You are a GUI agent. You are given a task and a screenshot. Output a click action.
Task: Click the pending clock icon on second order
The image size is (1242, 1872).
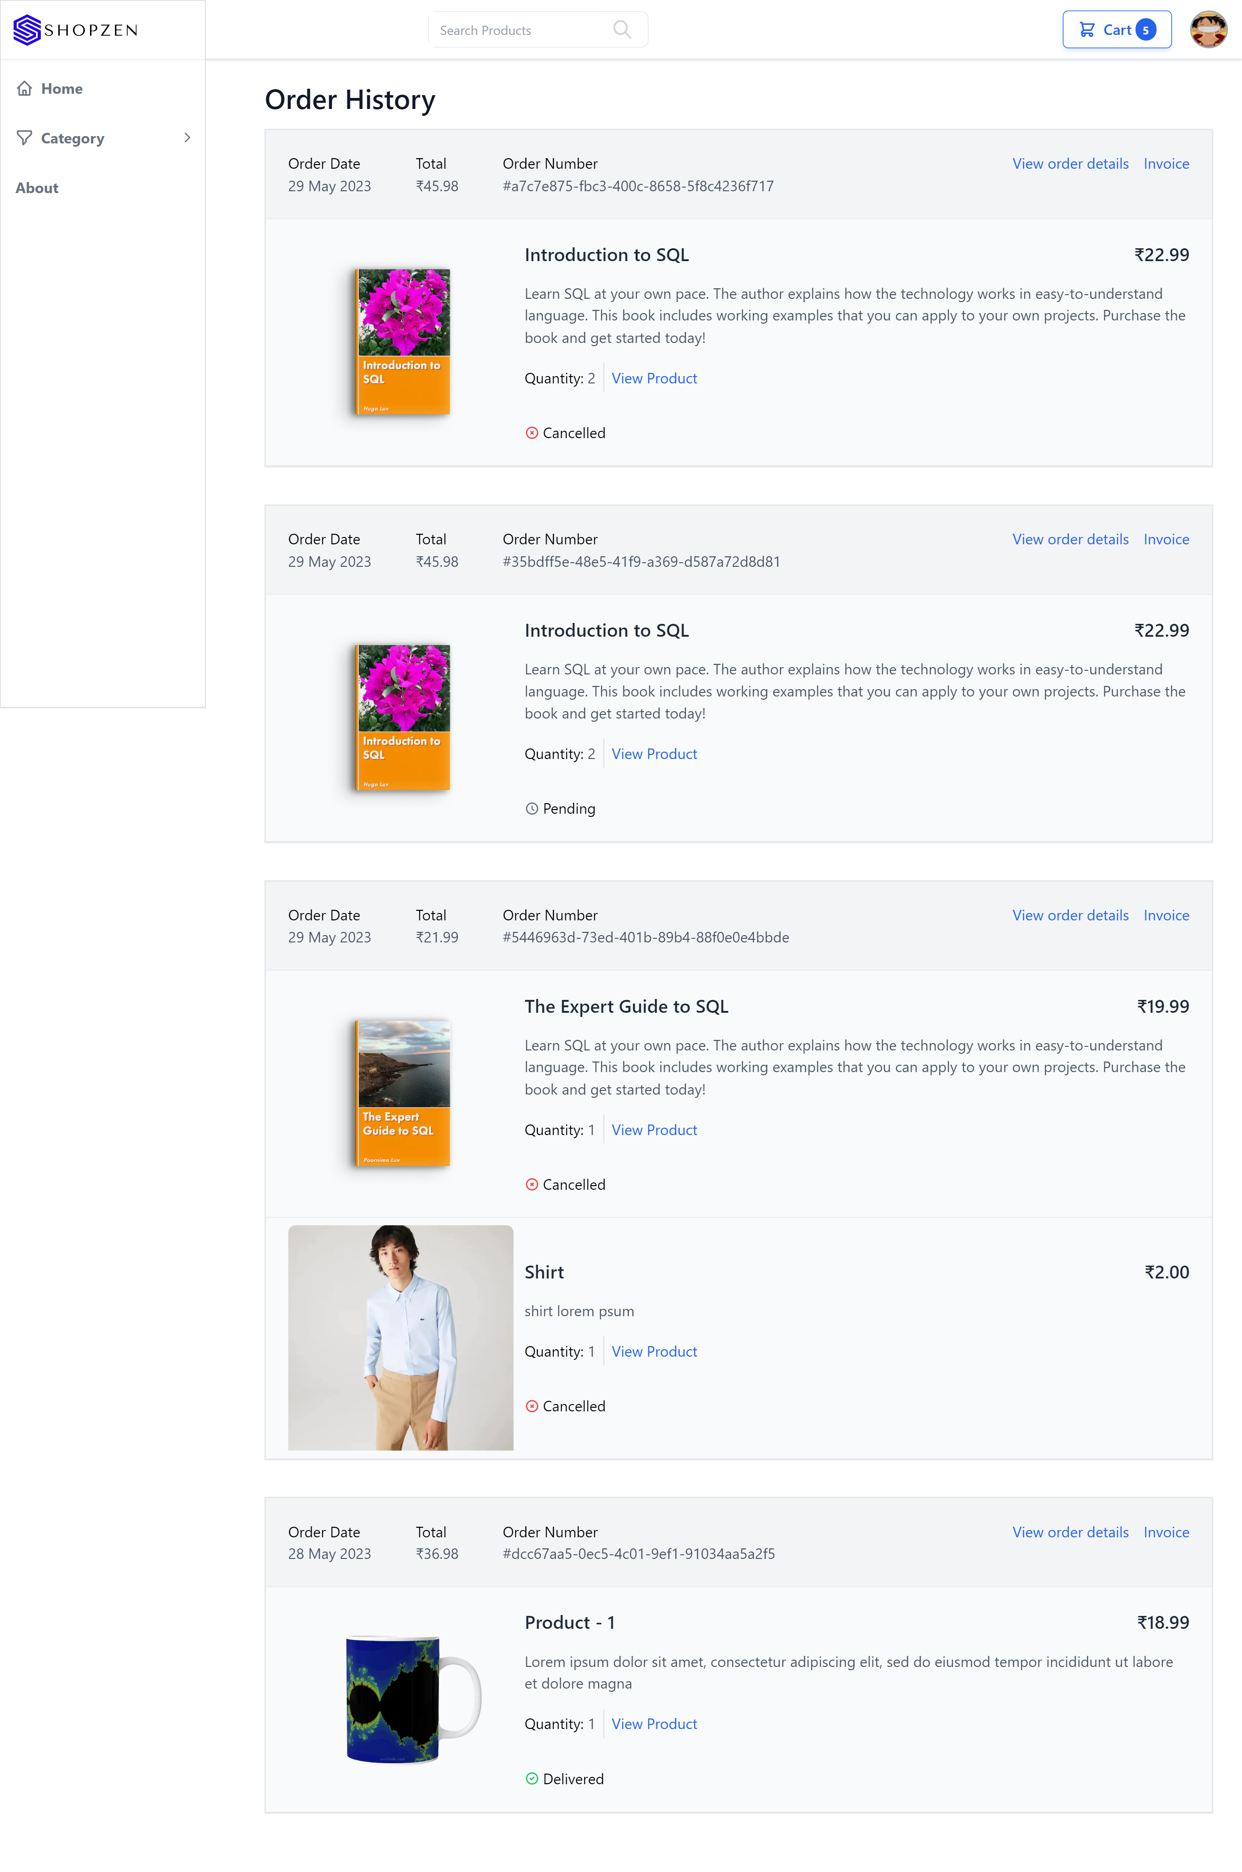531,808
